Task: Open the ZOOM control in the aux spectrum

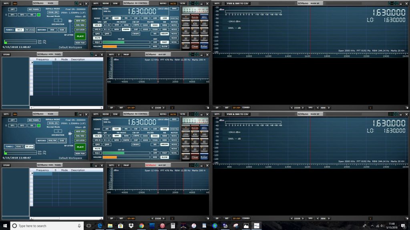Action: click(x=158, y=107)
